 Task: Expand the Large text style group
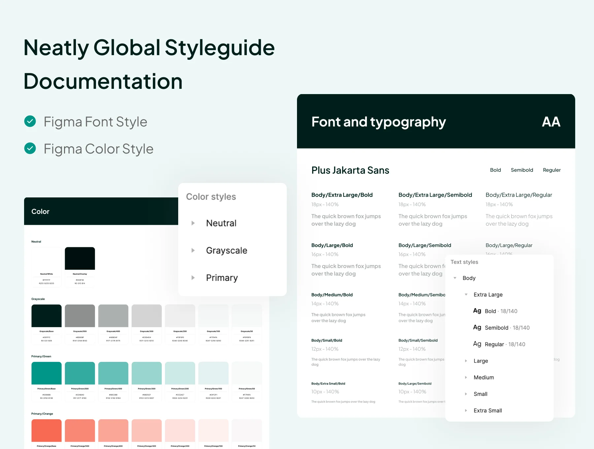[466, 361]
